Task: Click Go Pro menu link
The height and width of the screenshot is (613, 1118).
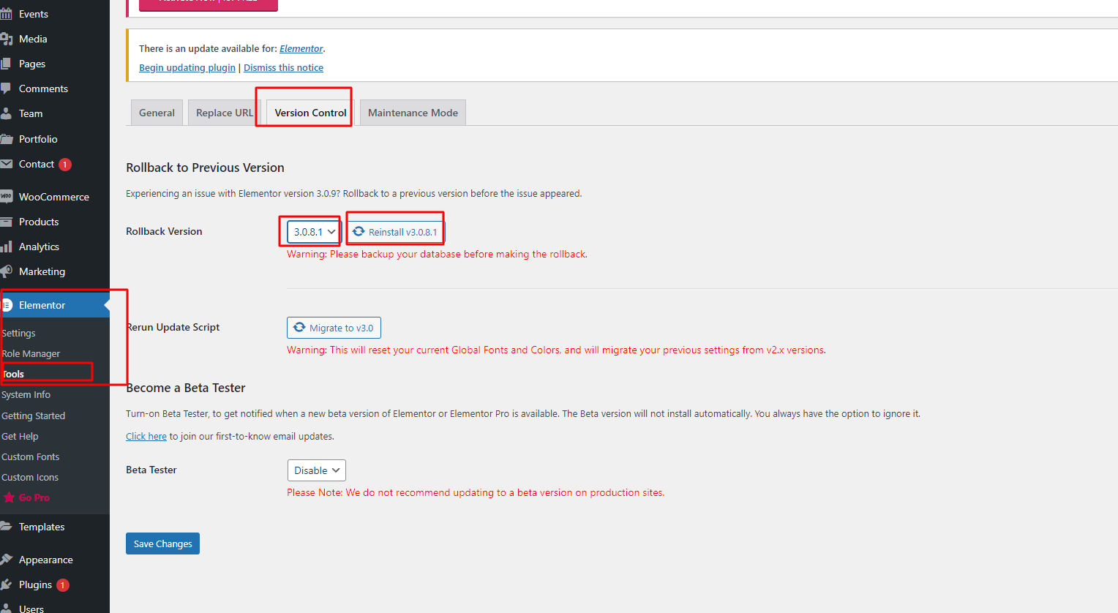Action: click(x=34, y=497)
